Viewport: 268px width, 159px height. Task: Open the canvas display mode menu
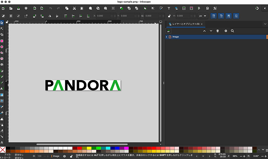click(161, 22)
